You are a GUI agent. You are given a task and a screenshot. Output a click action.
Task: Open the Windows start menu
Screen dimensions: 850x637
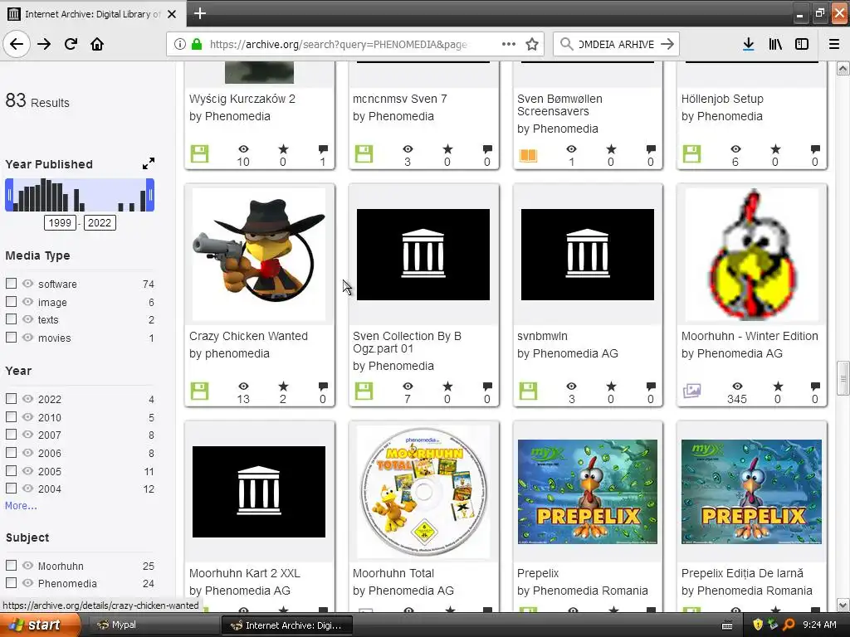pos(40,625)
